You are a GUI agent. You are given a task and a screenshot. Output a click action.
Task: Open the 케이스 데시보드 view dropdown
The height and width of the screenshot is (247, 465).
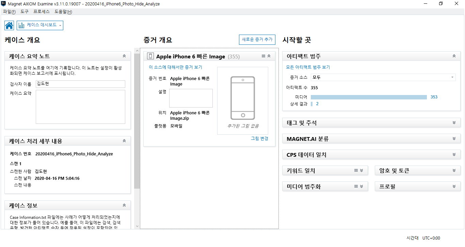[x=40, y=25]
